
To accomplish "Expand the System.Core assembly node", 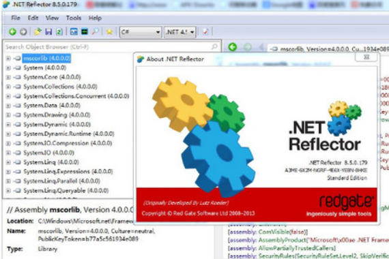I will pos(8,77).
